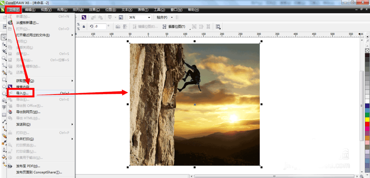Choose 从模板新建(F)... menu entry

41,23
